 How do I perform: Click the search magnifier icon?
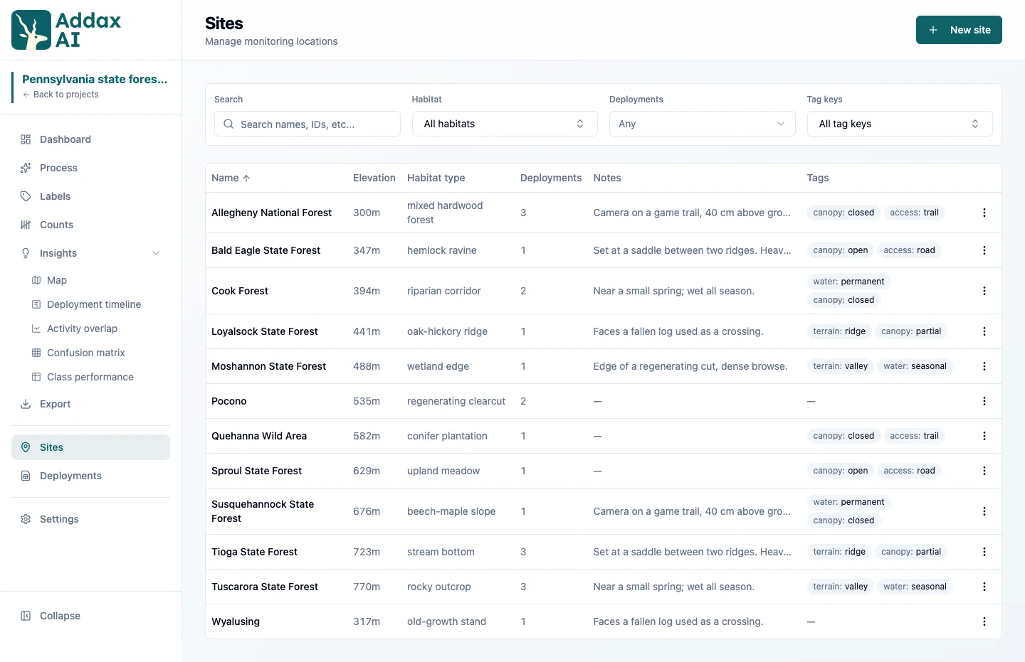pyautogui.click(x=228, y=124)
